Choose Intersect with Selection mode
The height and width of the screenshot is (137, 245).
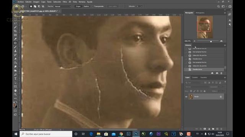pyautogui.click(x=43, y=6)
